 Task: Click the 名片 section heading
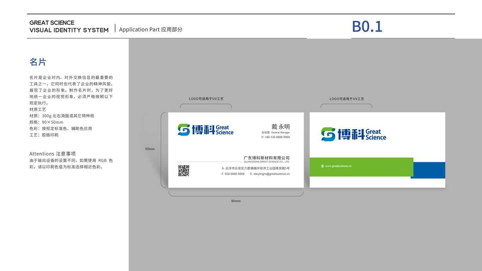[x=38, y=62]
